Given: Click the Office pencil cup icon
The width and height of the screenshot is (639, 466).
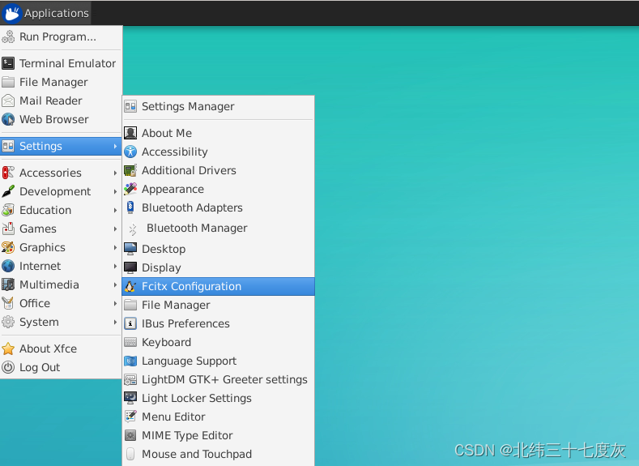Looking at the screenshot, I should (x=8, y=303).
